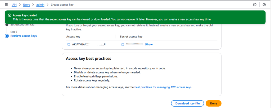Click the Access key column header
Viewport: 271px width, 108px height.
click(73, 37)
